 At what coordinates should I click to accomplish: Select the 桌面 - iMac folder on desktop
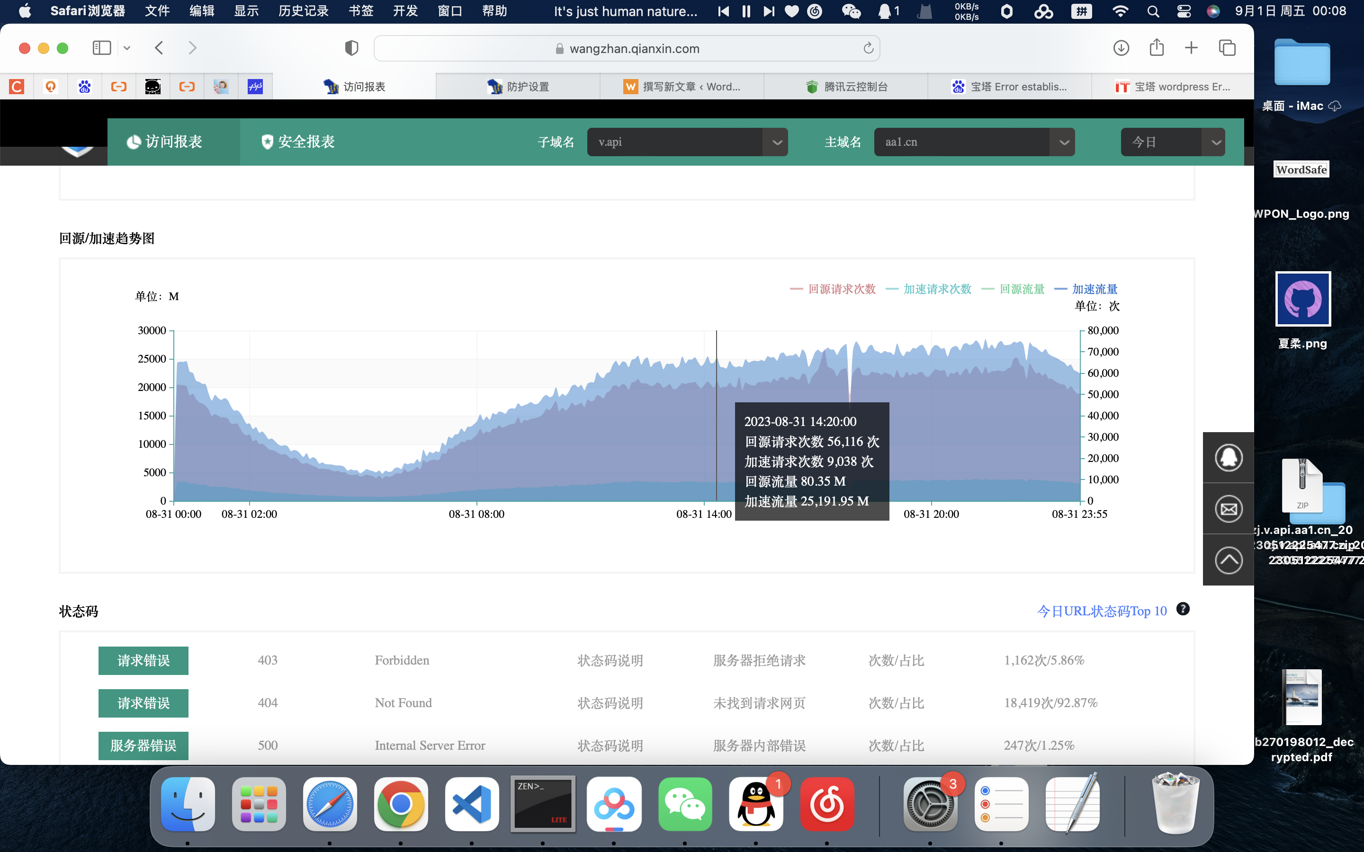coord(1301,75)
